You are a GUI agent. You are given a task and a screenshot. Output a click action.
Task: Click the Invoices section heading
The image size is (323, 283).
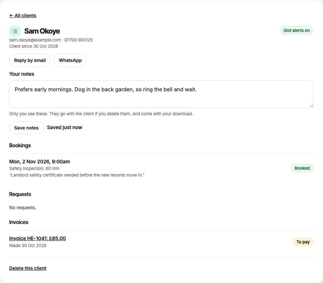[19, 222]
